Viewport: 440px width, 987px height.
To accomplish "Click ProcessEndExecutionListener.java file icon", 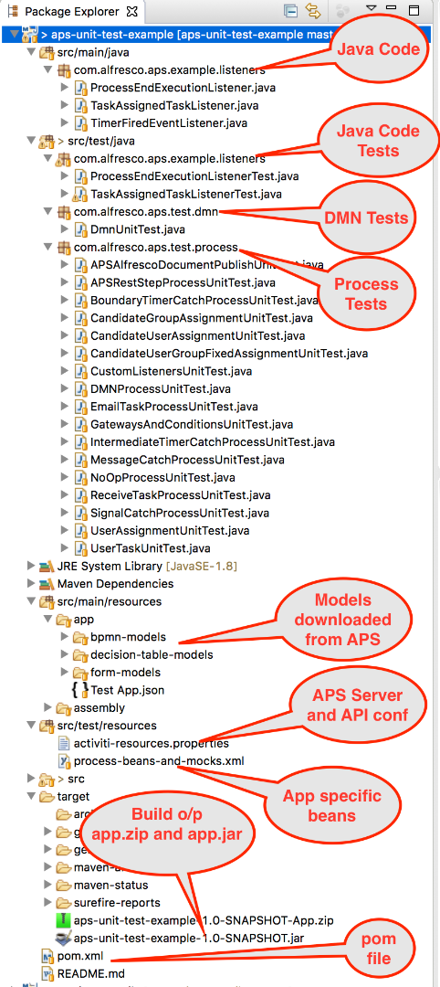I will [80, 88].
